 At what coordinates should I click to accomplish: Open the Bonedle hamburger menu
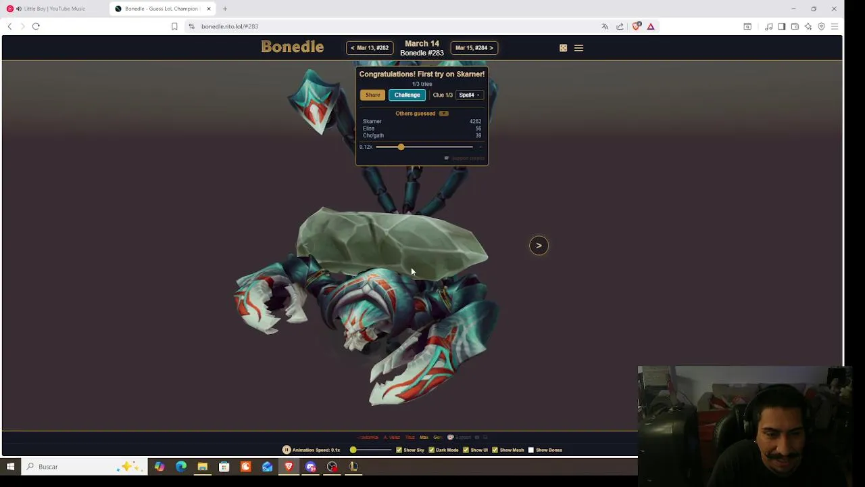tap(578, 48)
